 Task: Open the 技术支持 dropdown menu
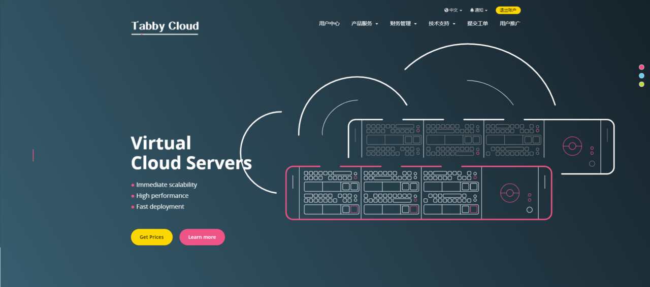pos(442,23)
